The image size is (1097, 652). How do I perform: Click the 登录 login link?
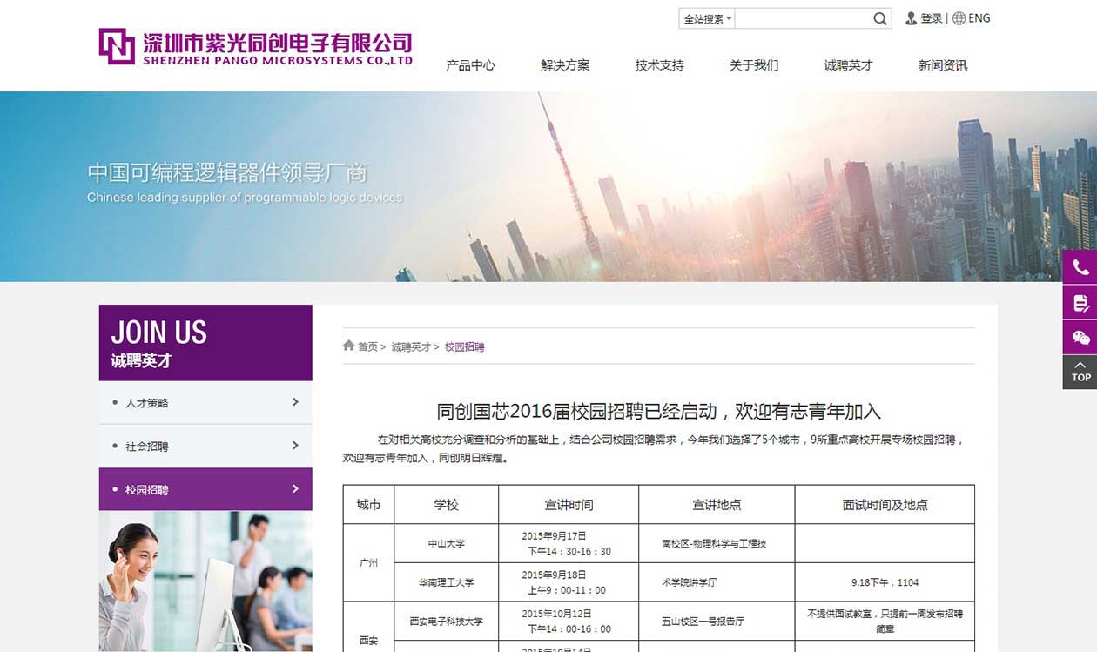click(x=932, y=18)
